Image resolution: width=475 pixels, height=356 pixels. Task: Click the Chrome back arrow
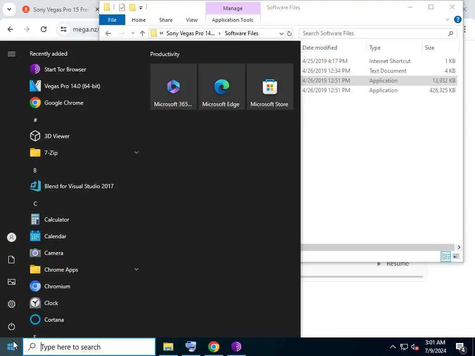pos(10,29)
